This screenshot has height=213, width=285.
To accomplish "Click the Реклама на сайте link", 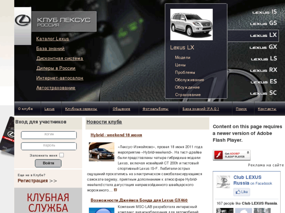I will click(x=266, y=165).
